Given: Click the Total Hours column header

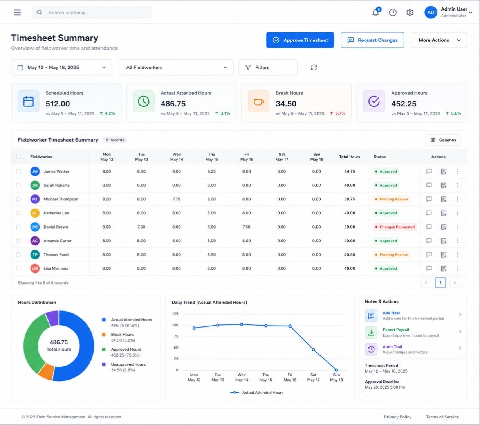Looking at the screenshot, I should (350, 157).
